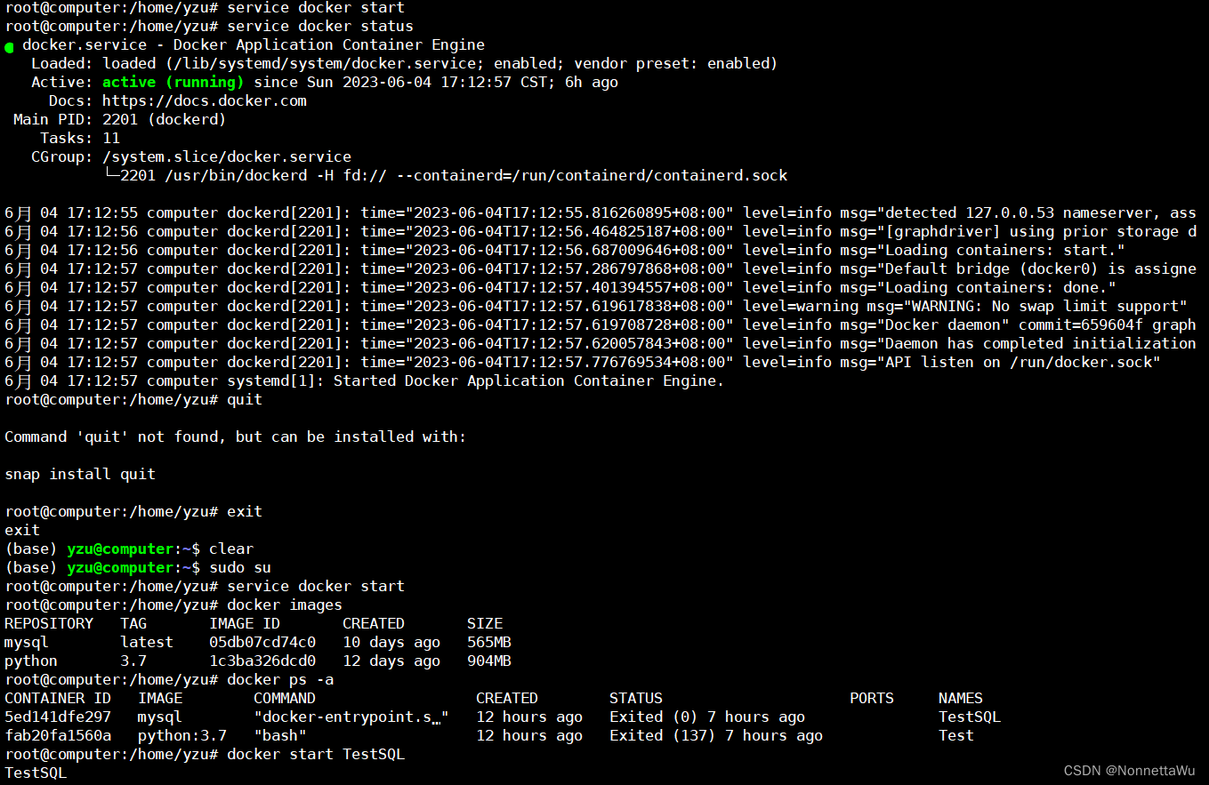Select the WARNING No swap limit log line
The height and width of the screenshot is (785, 1209).
[1015, 306]
